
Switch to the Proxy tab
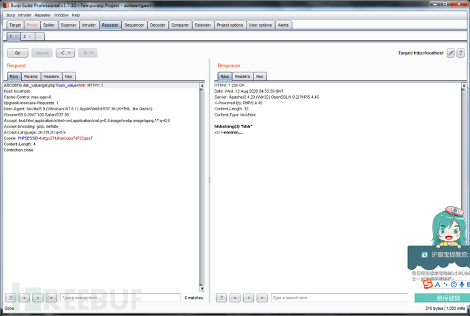point(32,25)
